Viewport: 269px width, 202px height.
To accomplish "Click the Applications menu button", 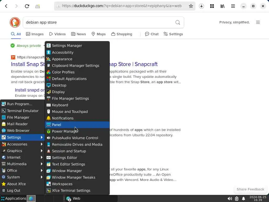I will pyautogui.click(x=14, y=198).
